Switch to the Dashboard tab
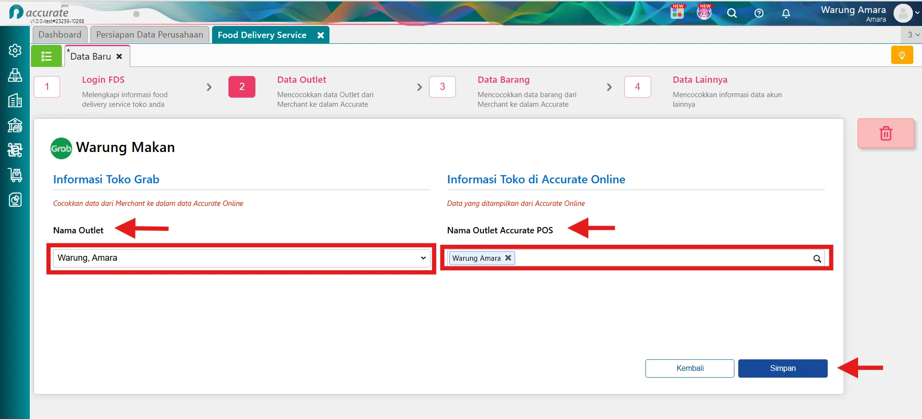This screenshot has height=419, width=922. 60,35
